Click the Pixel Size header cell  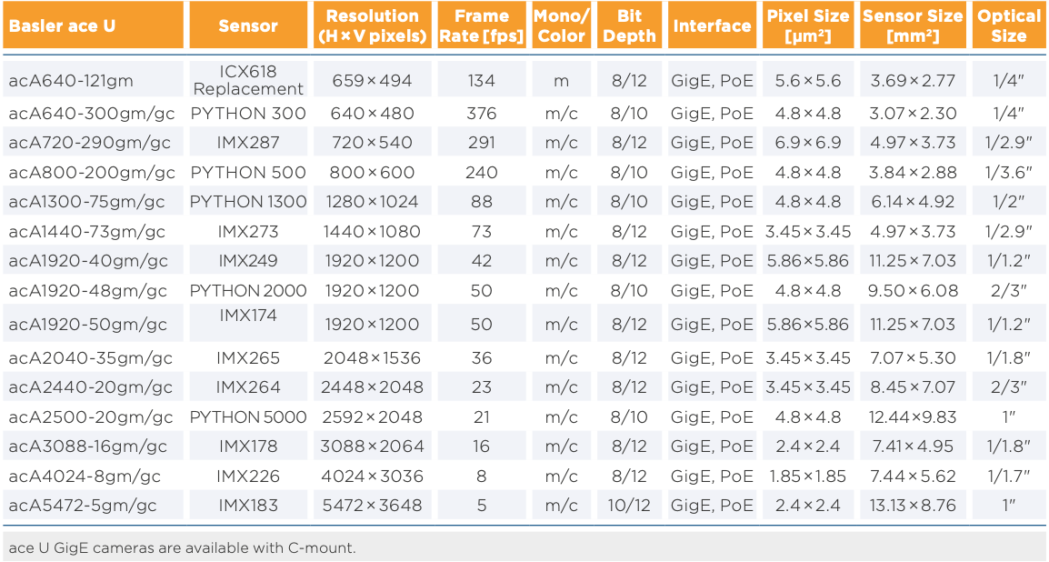(x=808, y=25)
